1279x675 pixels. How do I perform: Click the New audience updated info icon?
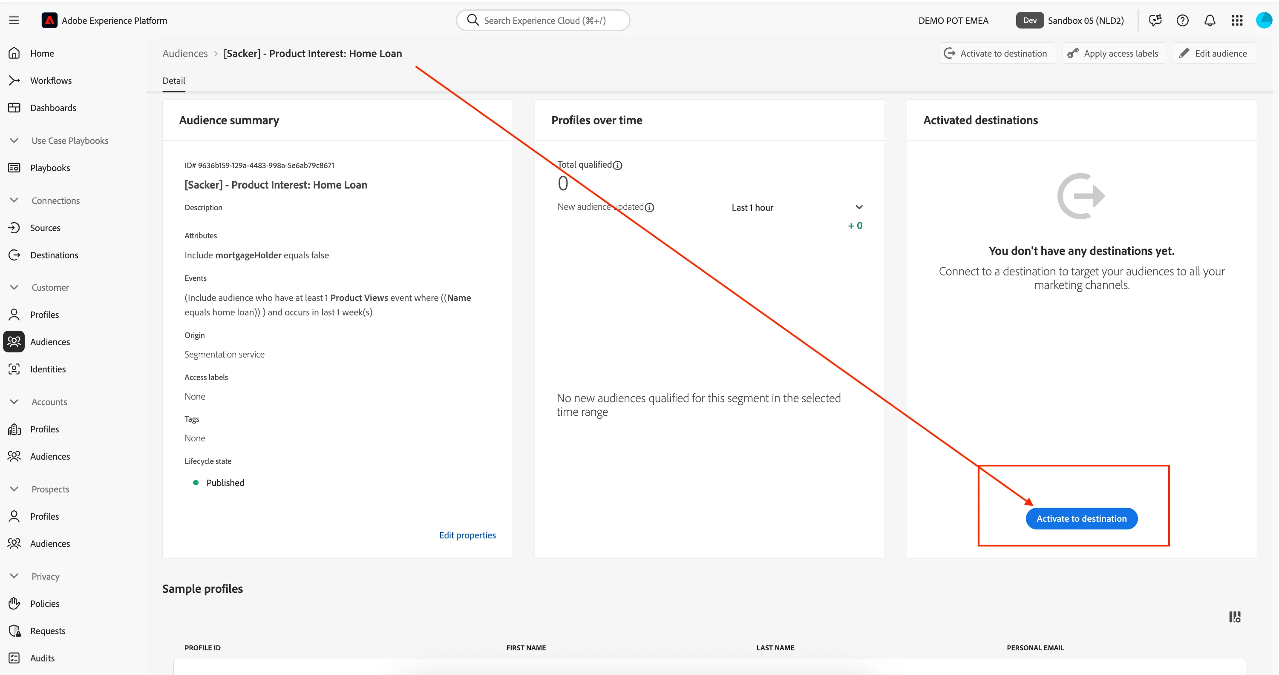(649, 207)
